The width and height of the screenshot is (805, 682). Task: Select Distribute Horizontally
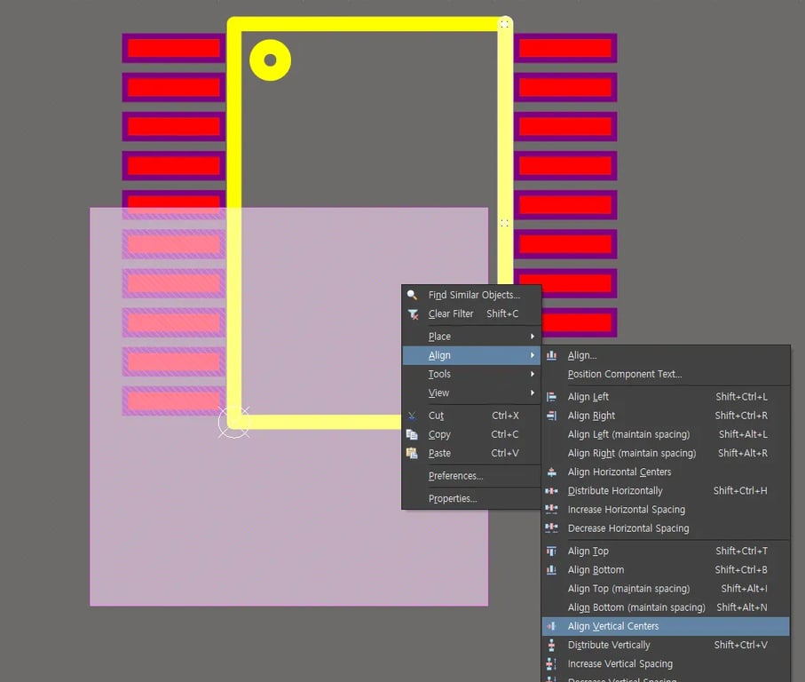[x=666, y=491]
